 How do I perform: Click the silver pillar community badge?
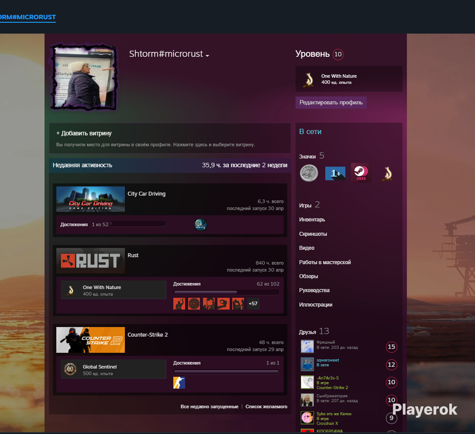[x=309, y=173]
